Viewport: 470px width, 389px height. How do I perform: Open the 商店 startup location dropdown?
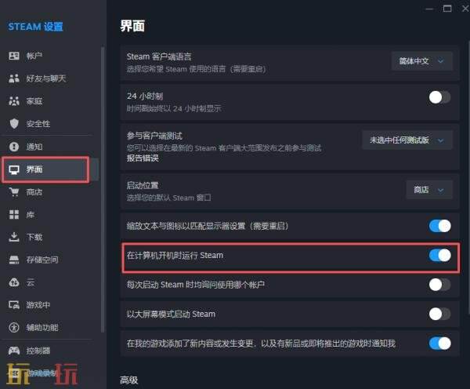tap(429, 190)
